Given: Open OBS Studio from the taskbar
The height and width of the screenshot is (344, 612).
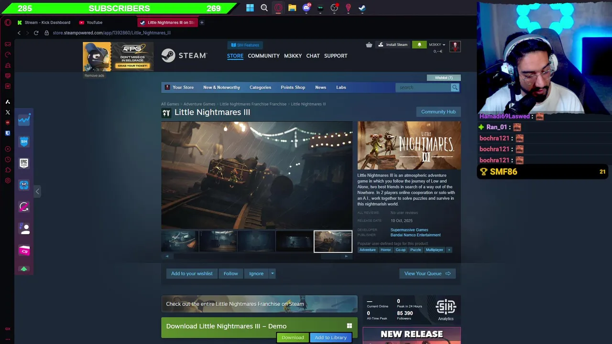Looking at the screenshot, I should pos(334,8).
